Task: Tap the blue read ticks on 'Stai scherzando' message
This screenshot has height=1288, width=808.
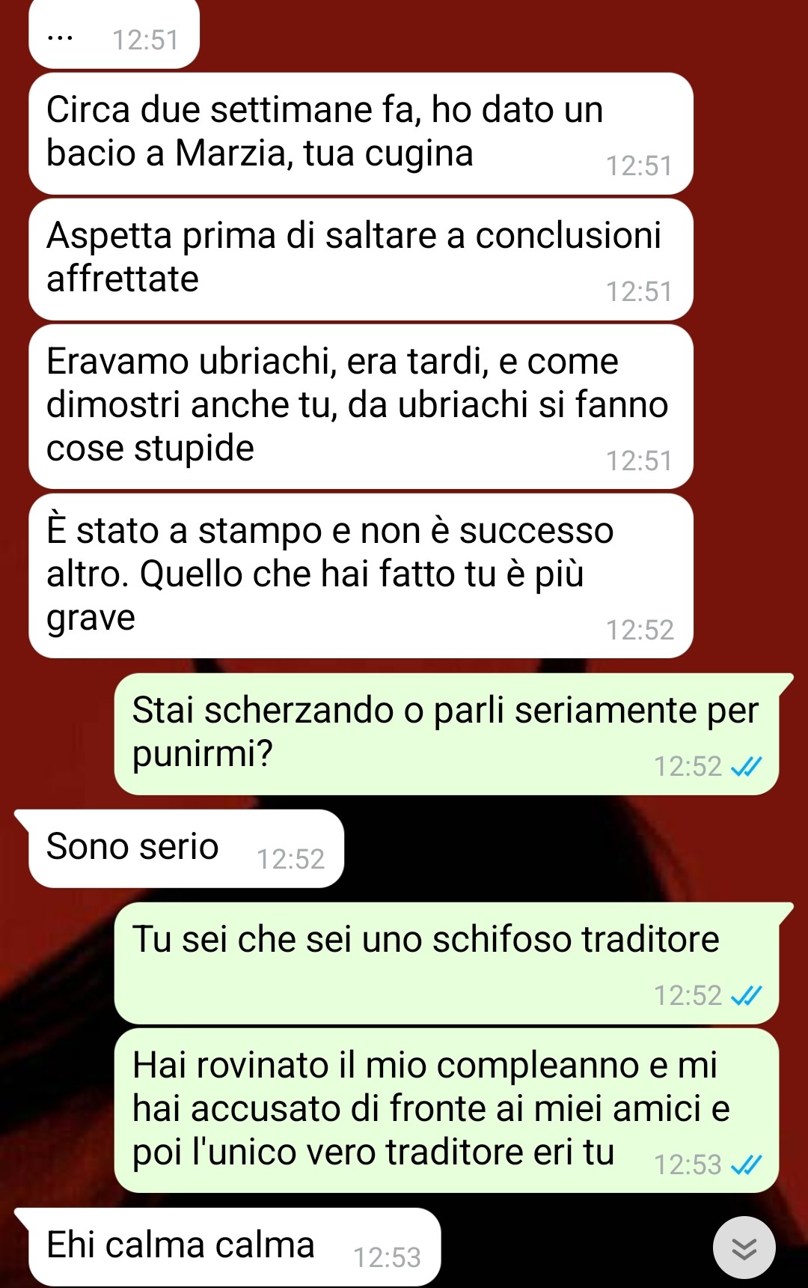Action: 746,766
